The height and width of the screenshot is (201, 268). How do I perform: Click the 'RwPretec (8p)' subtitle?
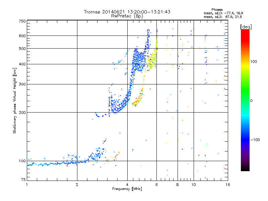(127, 16)
